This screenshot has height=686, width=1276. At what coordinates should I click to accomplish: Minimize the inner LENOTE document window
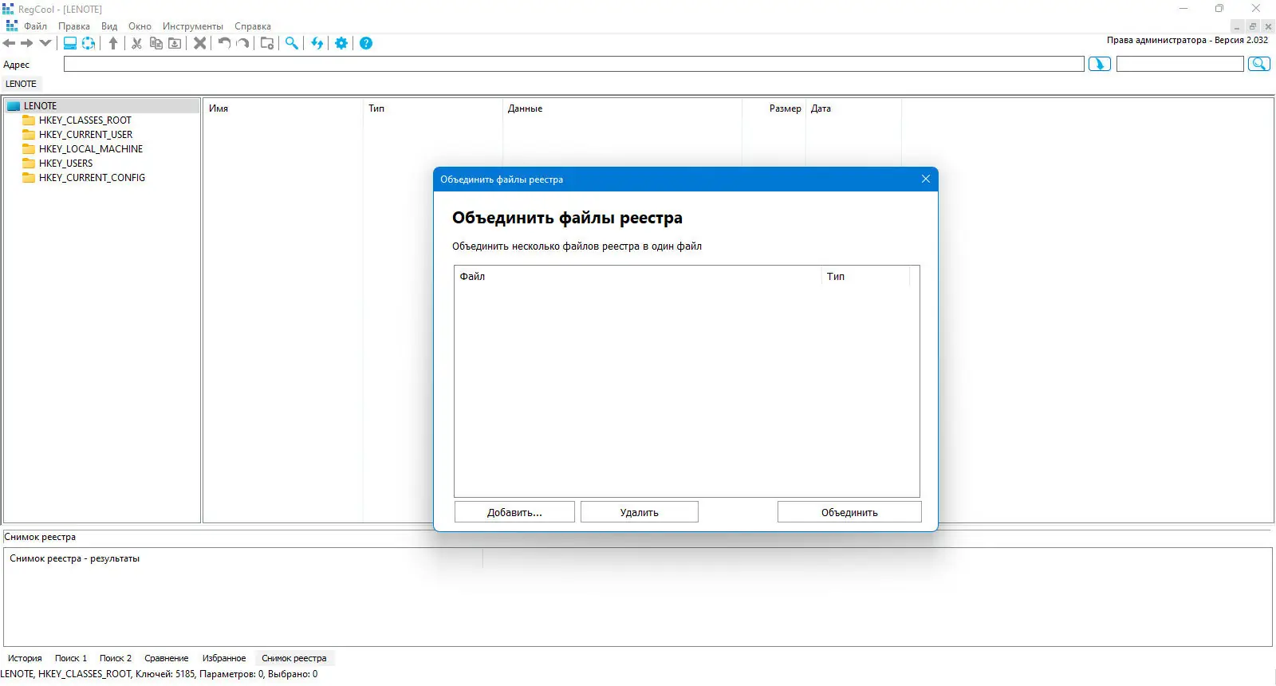[x=1237, y=26]
